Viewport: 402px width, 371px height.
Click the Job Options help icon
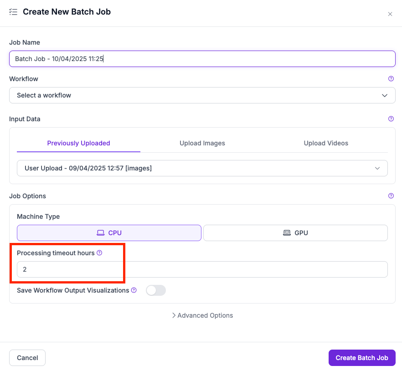(391, 196)
